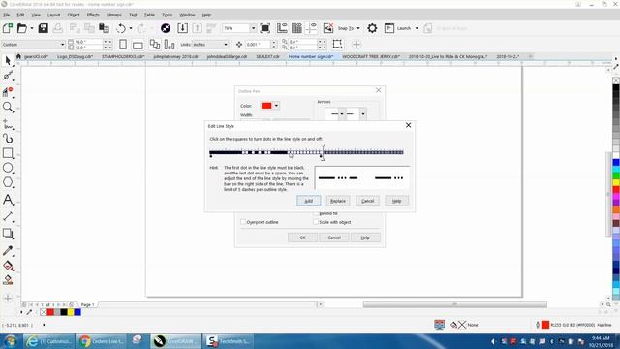620x349 pixels.
Task: Select the Text tool
Action: point(8,200)
